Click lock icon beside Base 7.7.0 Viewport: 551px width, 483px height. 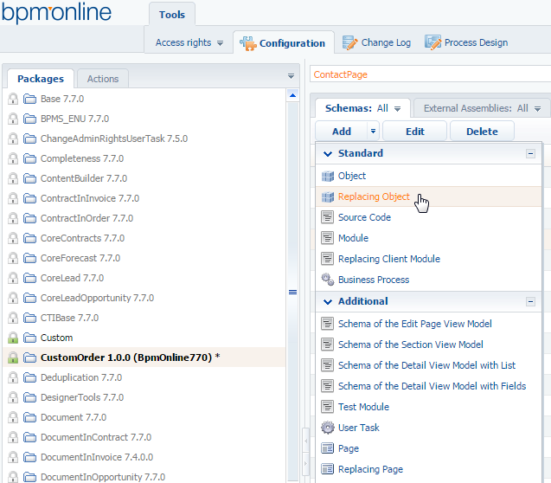(13, 99)
